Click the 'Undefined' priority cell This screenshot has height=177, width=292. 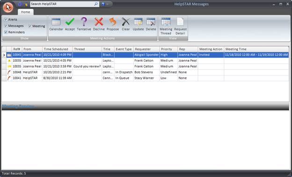click(168, 72)
